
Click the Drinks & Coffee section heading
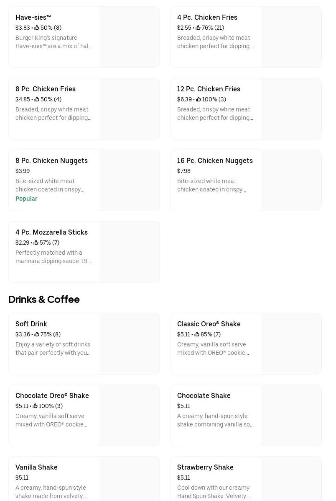pyautogui.click(x=44, y=299)
